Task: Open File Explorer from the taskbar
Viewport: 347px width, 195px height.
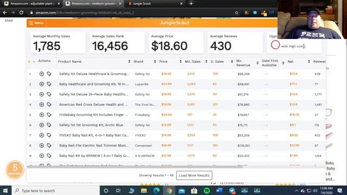Action: pyautogui.click(x=144, y=191)
